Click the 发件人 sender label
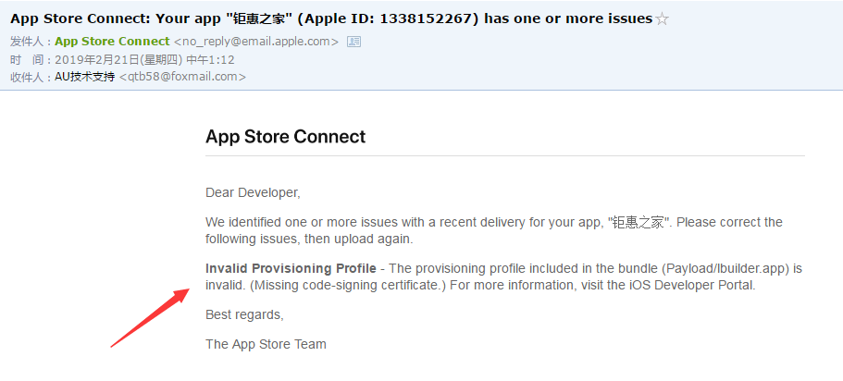 tap(28, 42)
